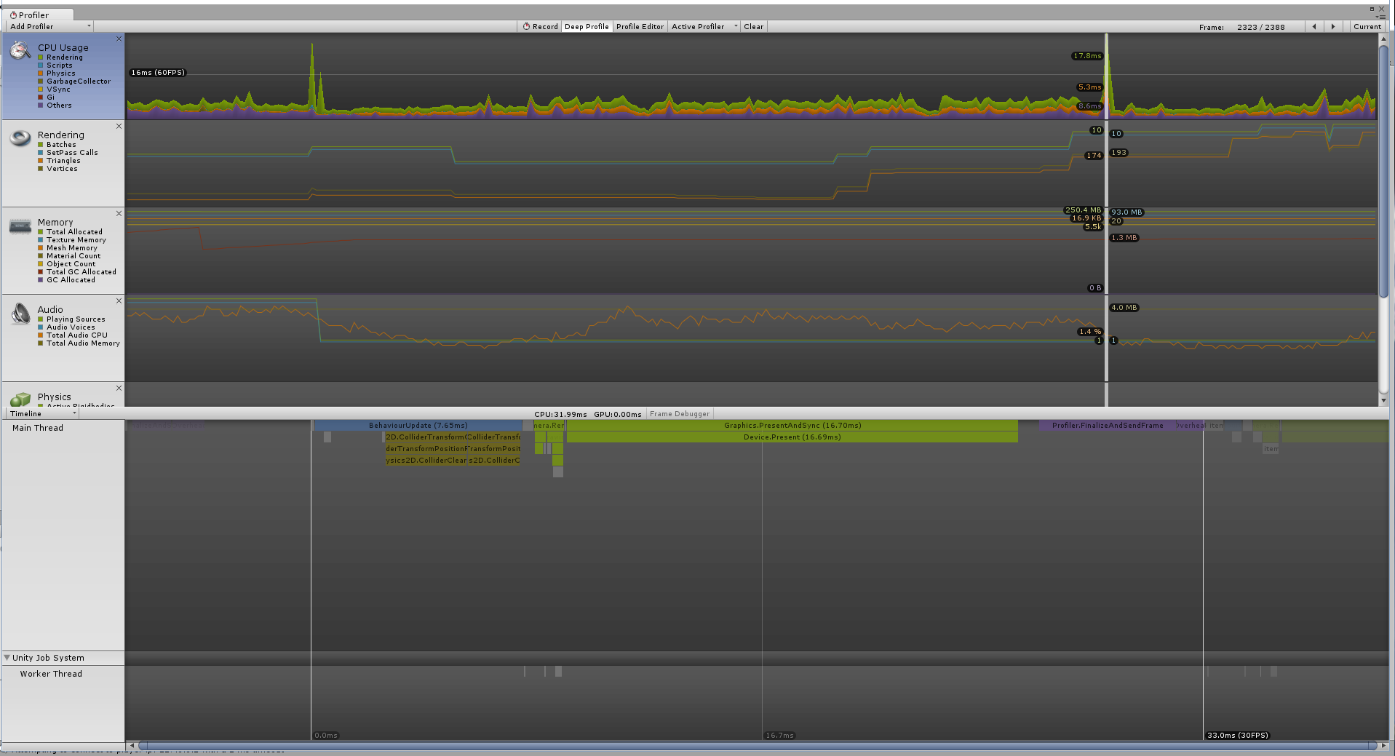Click timeline scrollbar right arrow
The width and height of the screenshot is (1395, 756).
pyautogui.click(x=1383, y=745)
